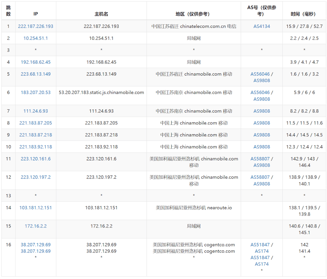Screen dimensions: 327x279
Task: Follow the AS58807 link in hop 11
Action: point(260,159)
